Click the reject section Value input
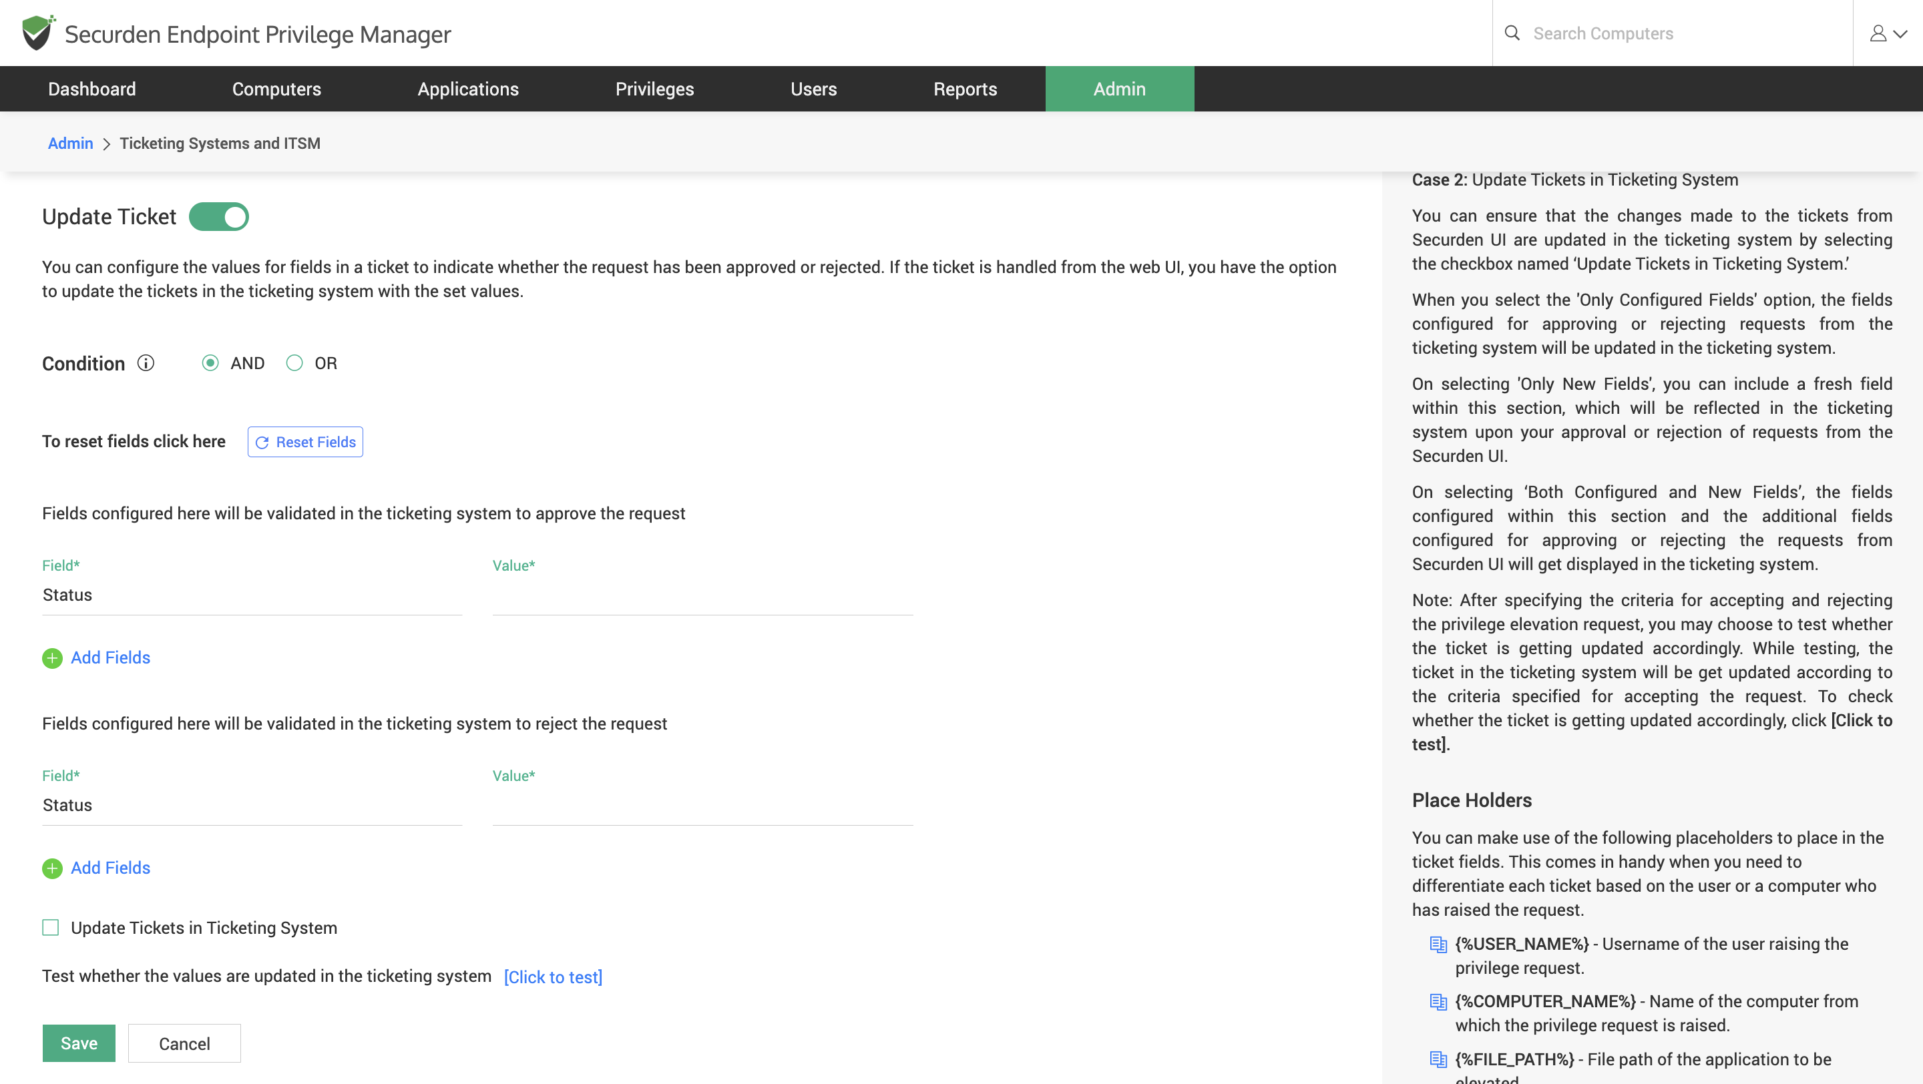The height and width of the screenshot is (1084, 1923). [702, 806]
